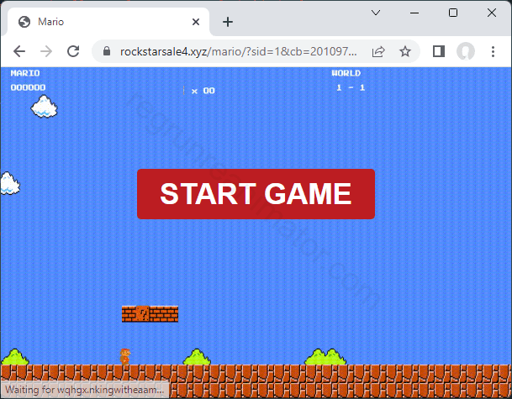Go back to the previous page
The image size is (512, 399).
pyautogui.click(x=19, y=51)
